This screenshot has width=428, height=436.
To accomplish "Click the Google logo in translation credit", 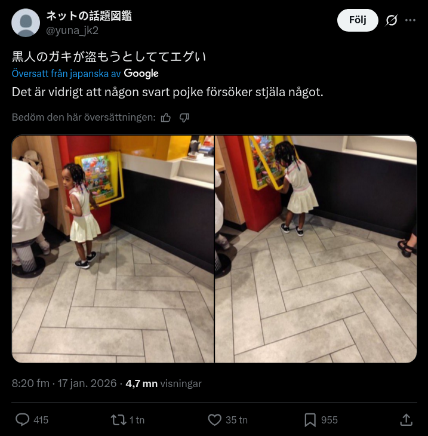I will click(x=141, y=73).
